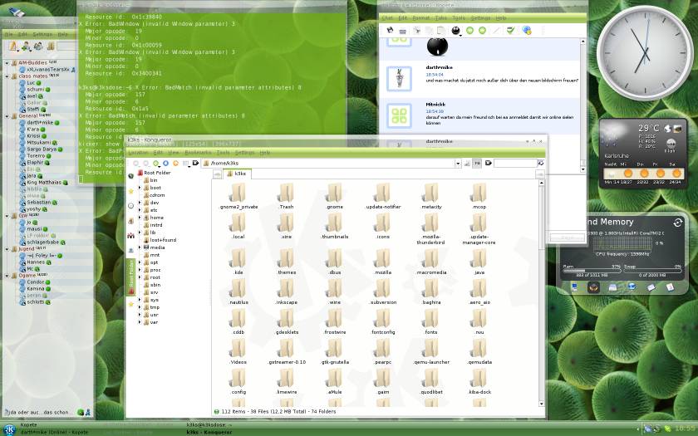Click the printer icon in chat window toolbar
The height and width of the screenshot is (436, 698).
click(402, 31)
